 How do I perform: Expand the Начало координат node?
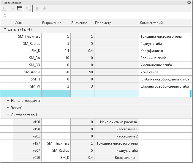[8, 101]
